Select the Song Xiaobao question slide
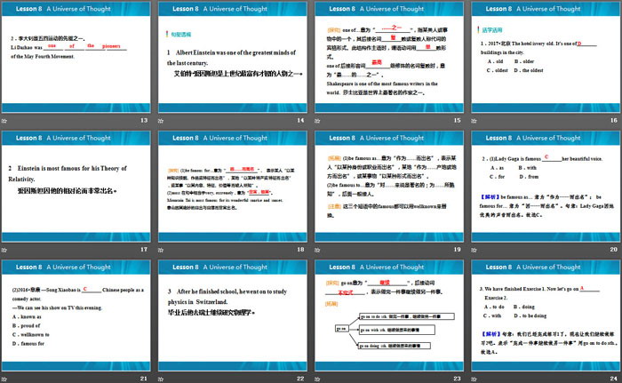Image resolution: width=622 pixels, height=383 pixels. [77, 315]
